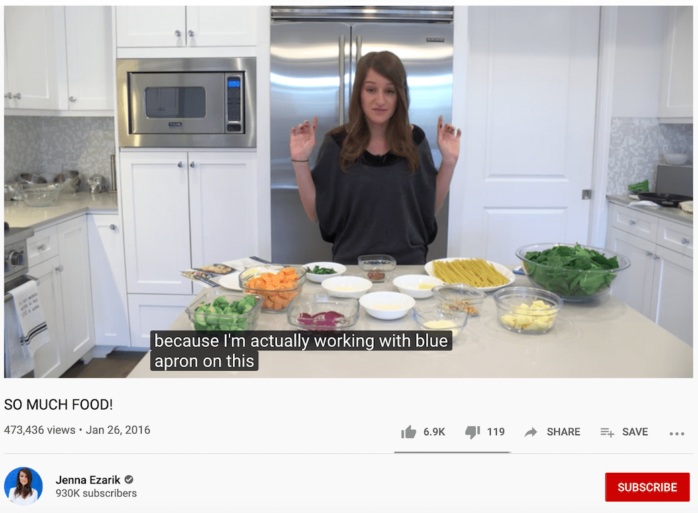The height and width of the screenshot is (513, 698).
Task: Click the SAVE label
Action: click(x=635, y=432)
